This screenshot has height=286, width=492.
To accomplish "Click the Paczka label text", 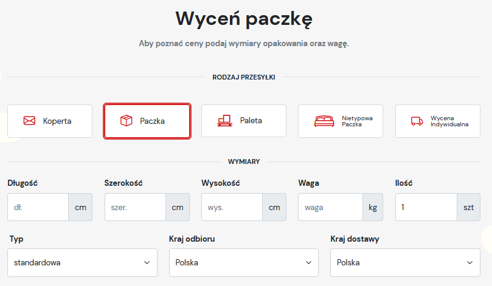I will 153,121.
